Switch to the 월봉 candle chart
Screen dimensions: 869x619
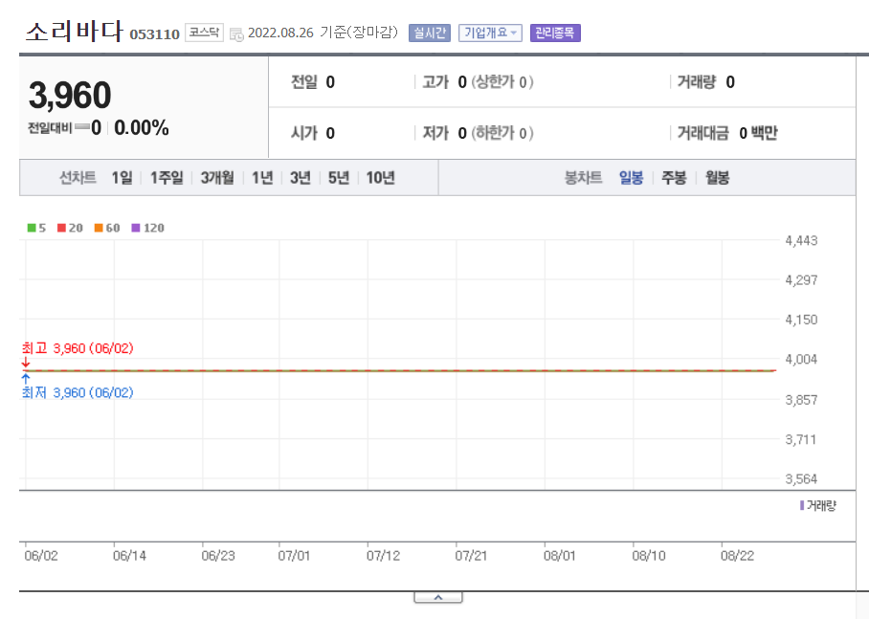(x=717, y=178)
